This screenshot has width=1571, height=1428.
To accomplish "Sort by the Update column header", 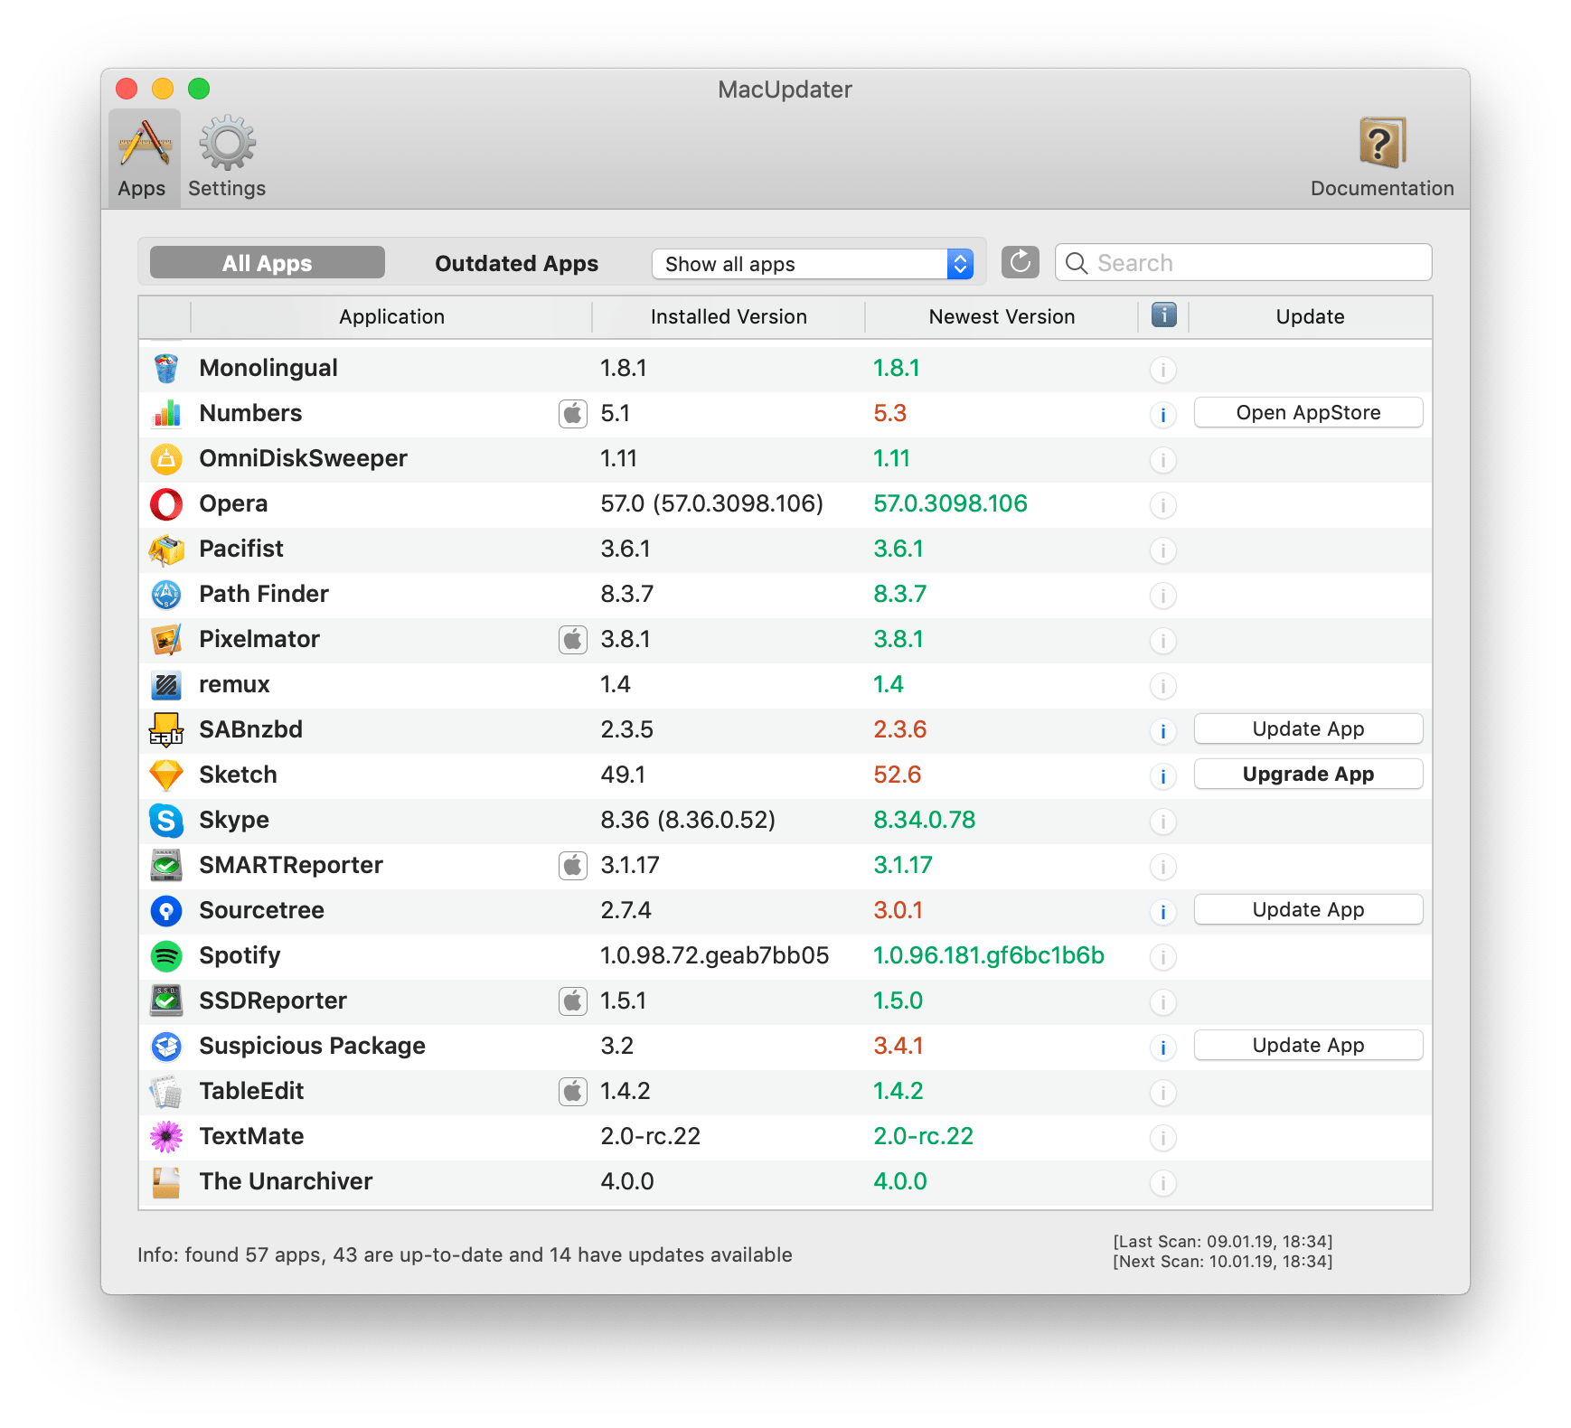I will (1310, 316).
